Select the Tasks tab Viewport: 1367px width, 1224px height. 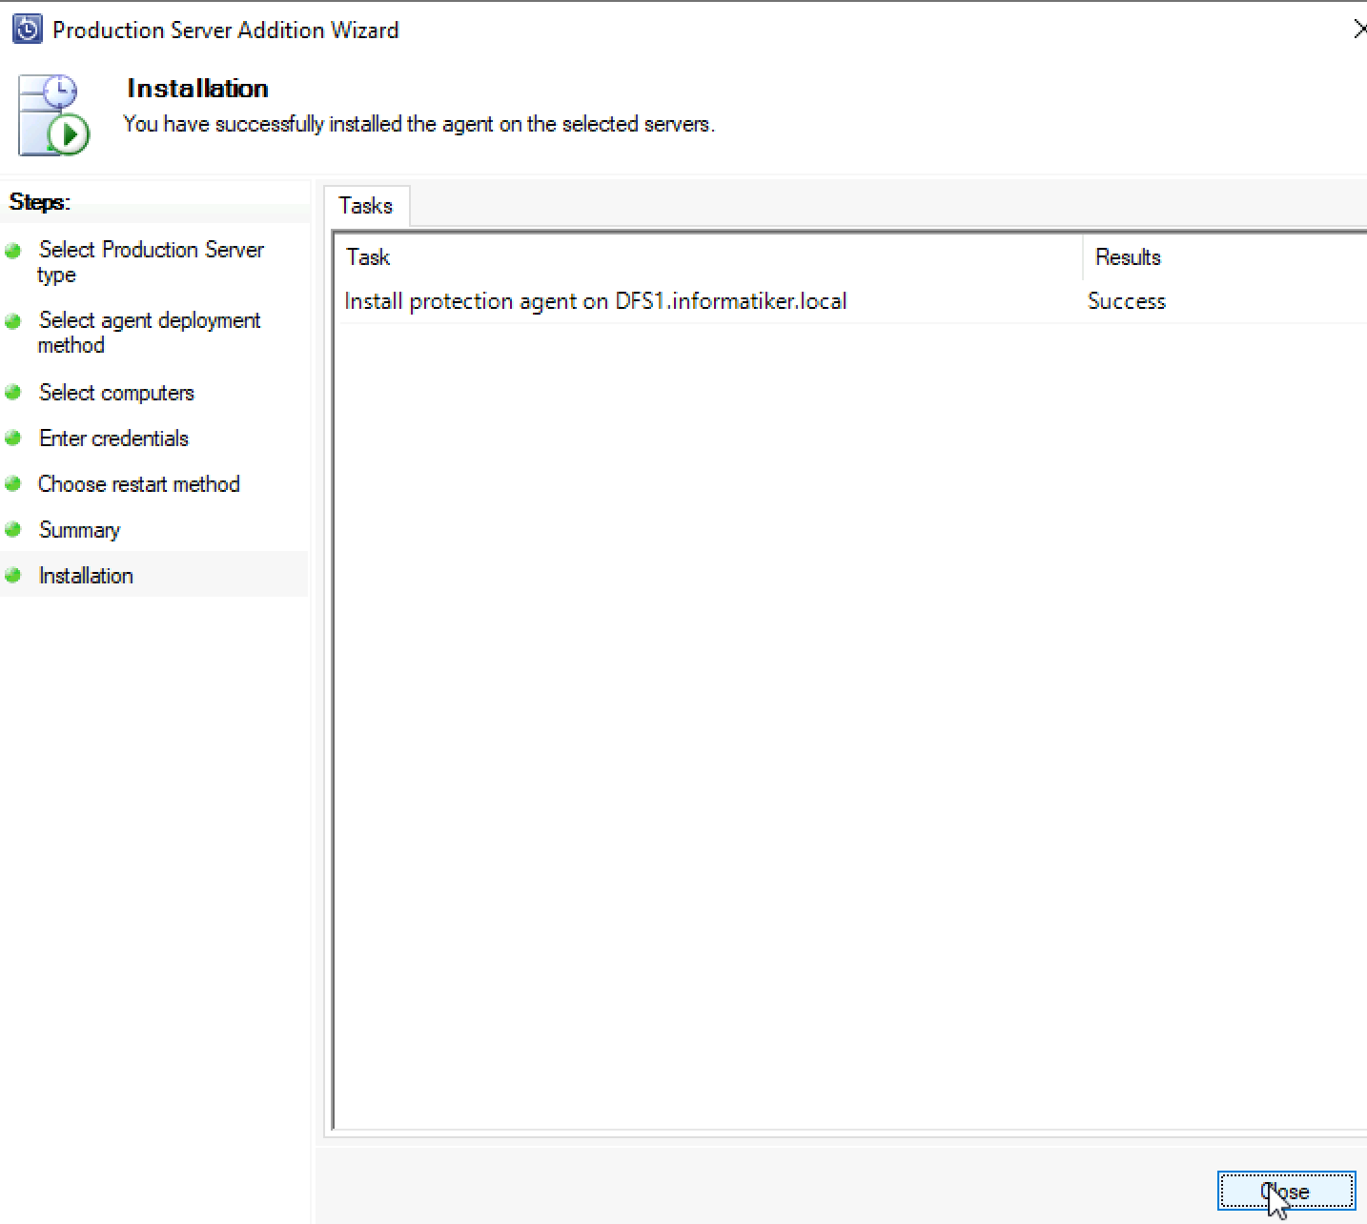pyautogui.click(x=366, y=206)
